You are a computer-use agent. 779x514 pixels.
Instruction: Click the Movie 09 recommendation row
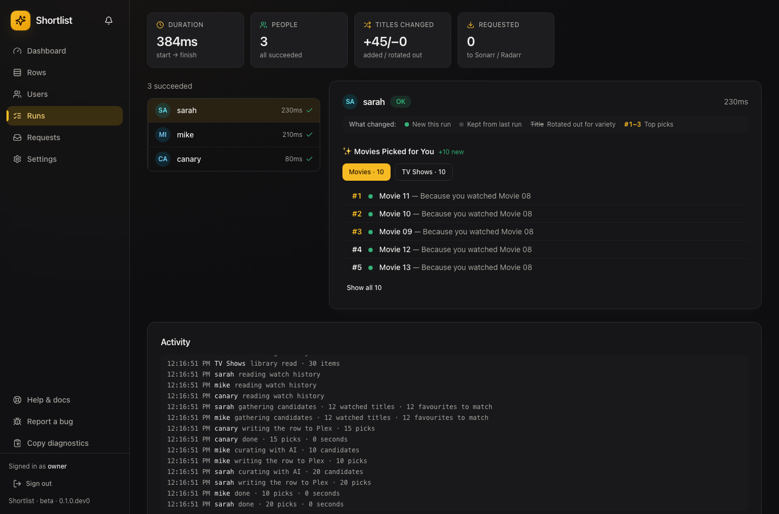tap(546, 232)
